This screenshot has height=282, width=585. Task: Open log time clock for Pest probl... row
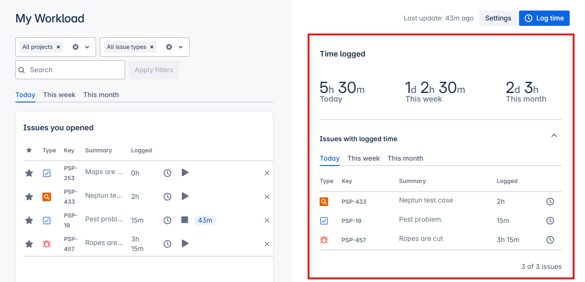pyautogui.click(x=167, y=220)
